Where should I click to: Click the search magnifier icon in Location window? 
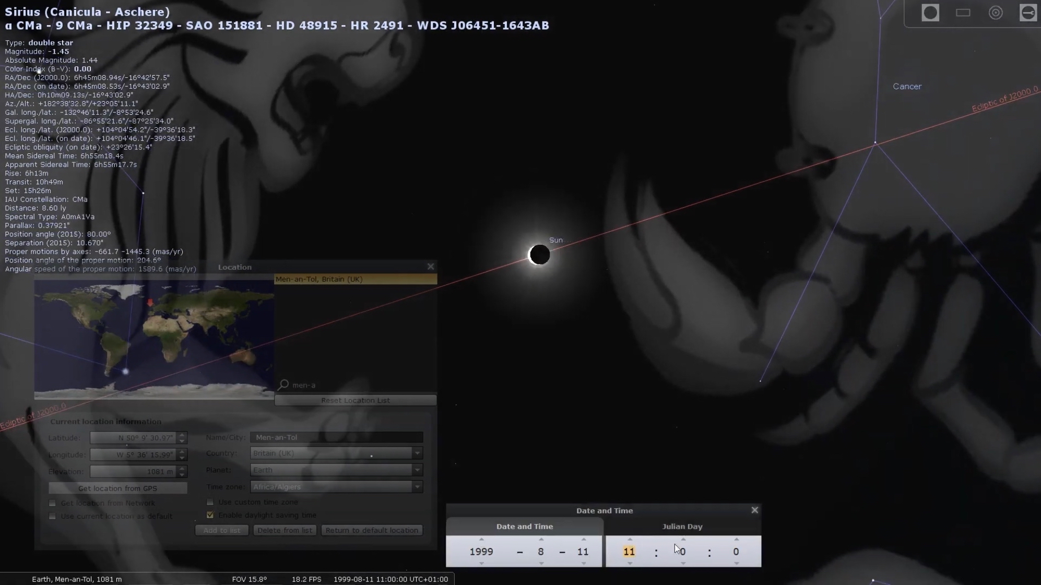[x=283, y=385]
